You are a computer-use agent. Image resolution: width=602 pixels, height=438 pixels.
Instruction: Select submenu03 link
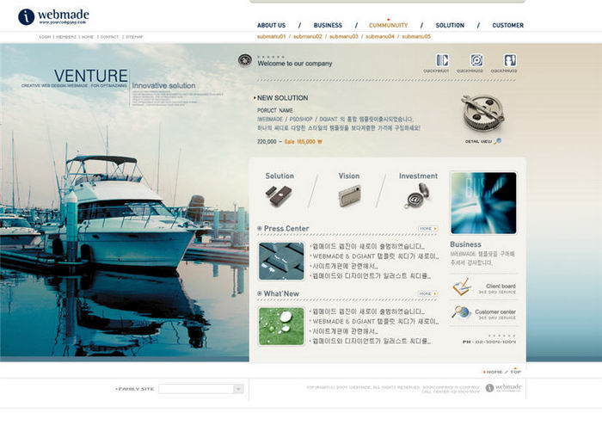344,36
